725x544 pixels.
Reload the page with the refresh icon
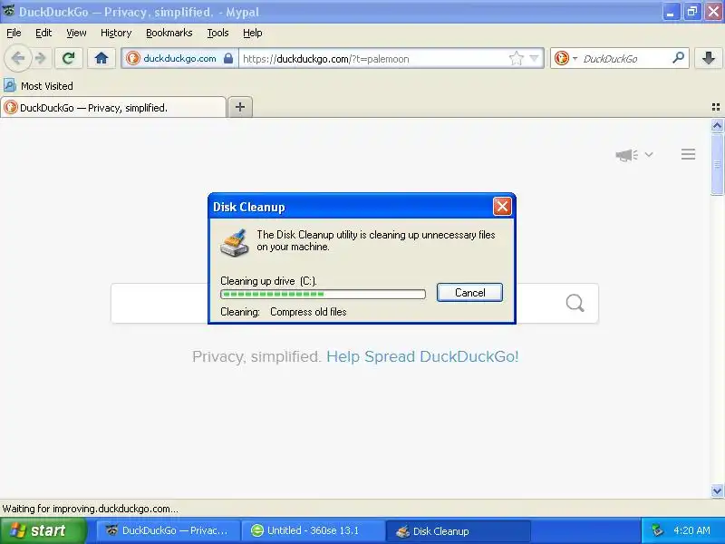(x=69, y=58)
